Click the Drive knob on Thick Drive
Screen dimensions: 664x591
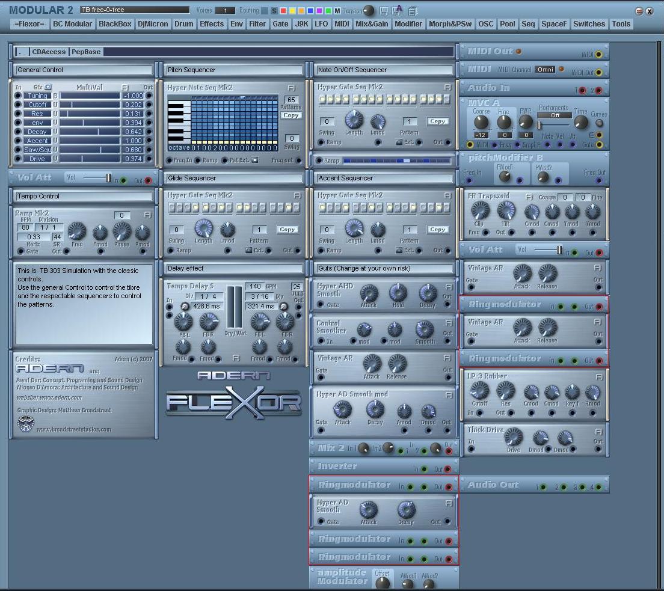[x=513, y=437]
